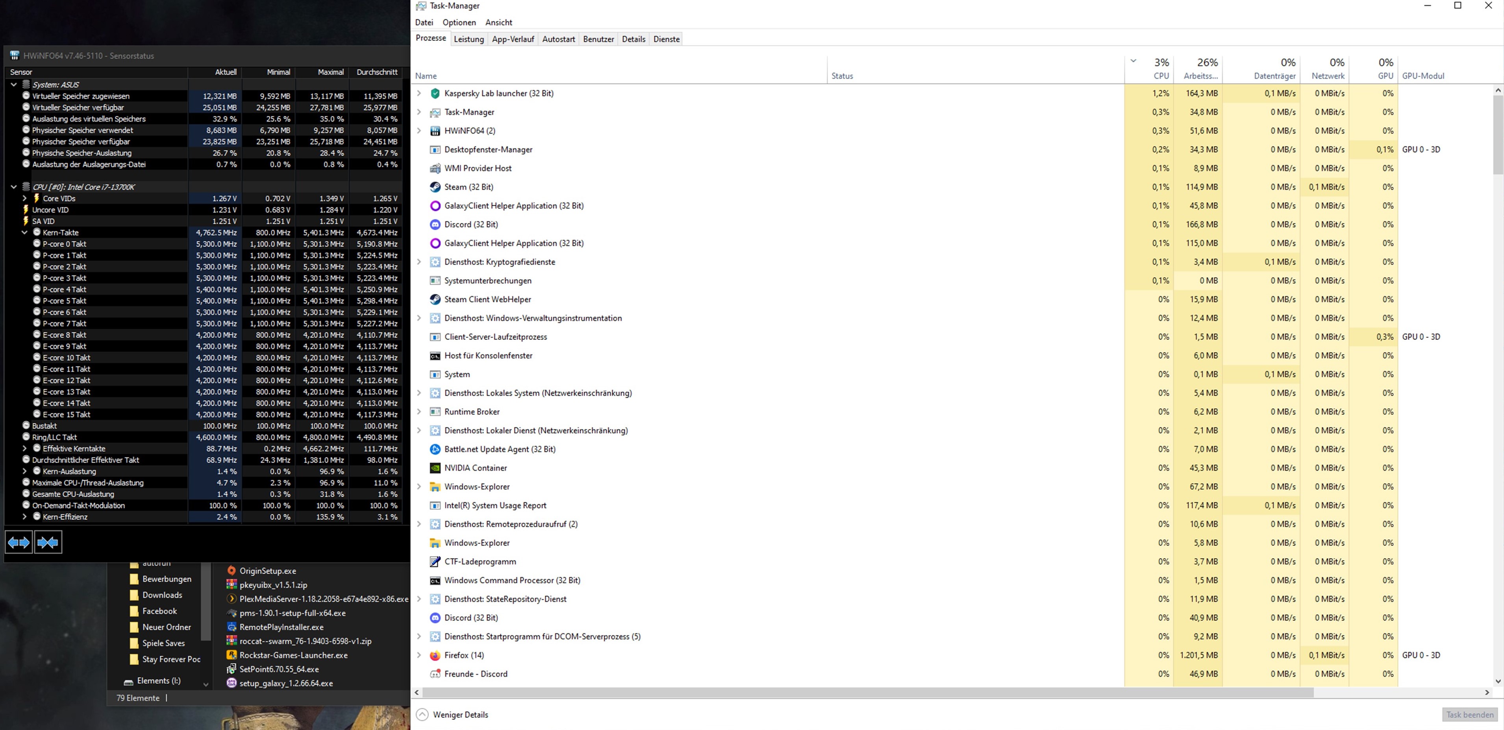
Task: Open the Optionen menu
Action: point(459,22)
